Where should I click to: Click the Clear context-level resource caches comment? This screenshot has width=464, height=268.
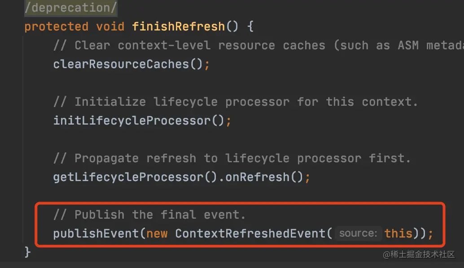[258, 45]
